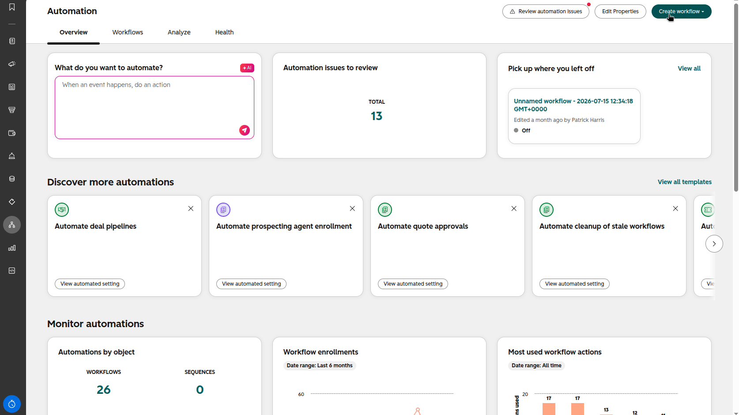Viewport: 739px width, 415px height.
Task: Submit the AI automation prompt with send icon
Action: [x=245, y=130]
